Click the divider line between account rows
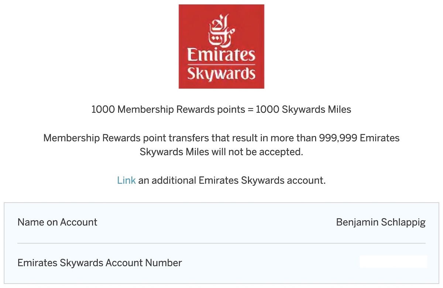 221,243
